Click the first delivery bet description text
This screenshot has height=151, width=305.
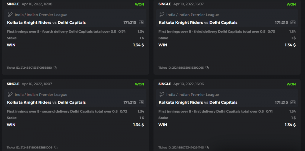point(211,112)
